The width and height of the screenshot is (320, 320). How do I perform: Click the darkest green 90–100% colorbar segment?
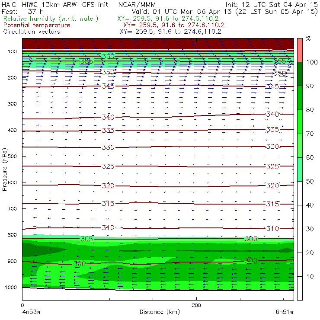click(x=300, y=74)
